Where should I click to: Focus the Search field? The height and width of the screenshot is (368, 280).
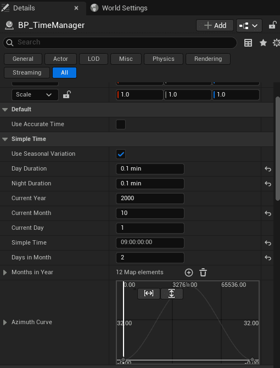point(120,42)
